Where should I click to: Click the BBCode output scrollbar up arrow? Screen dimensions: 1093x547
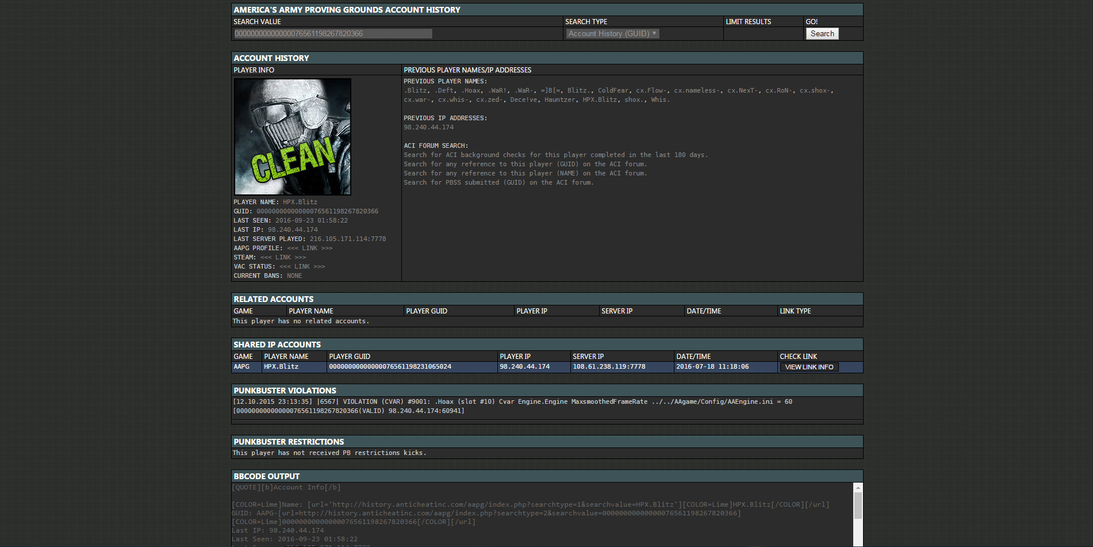[x=858, y=487]
